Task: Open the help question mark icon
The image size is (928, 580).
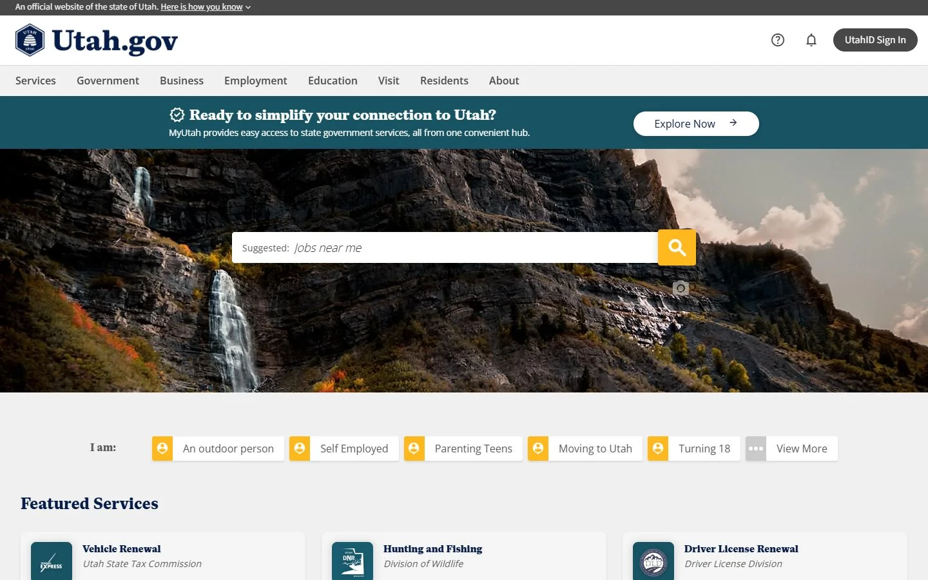Action: [x=778, y=40]
